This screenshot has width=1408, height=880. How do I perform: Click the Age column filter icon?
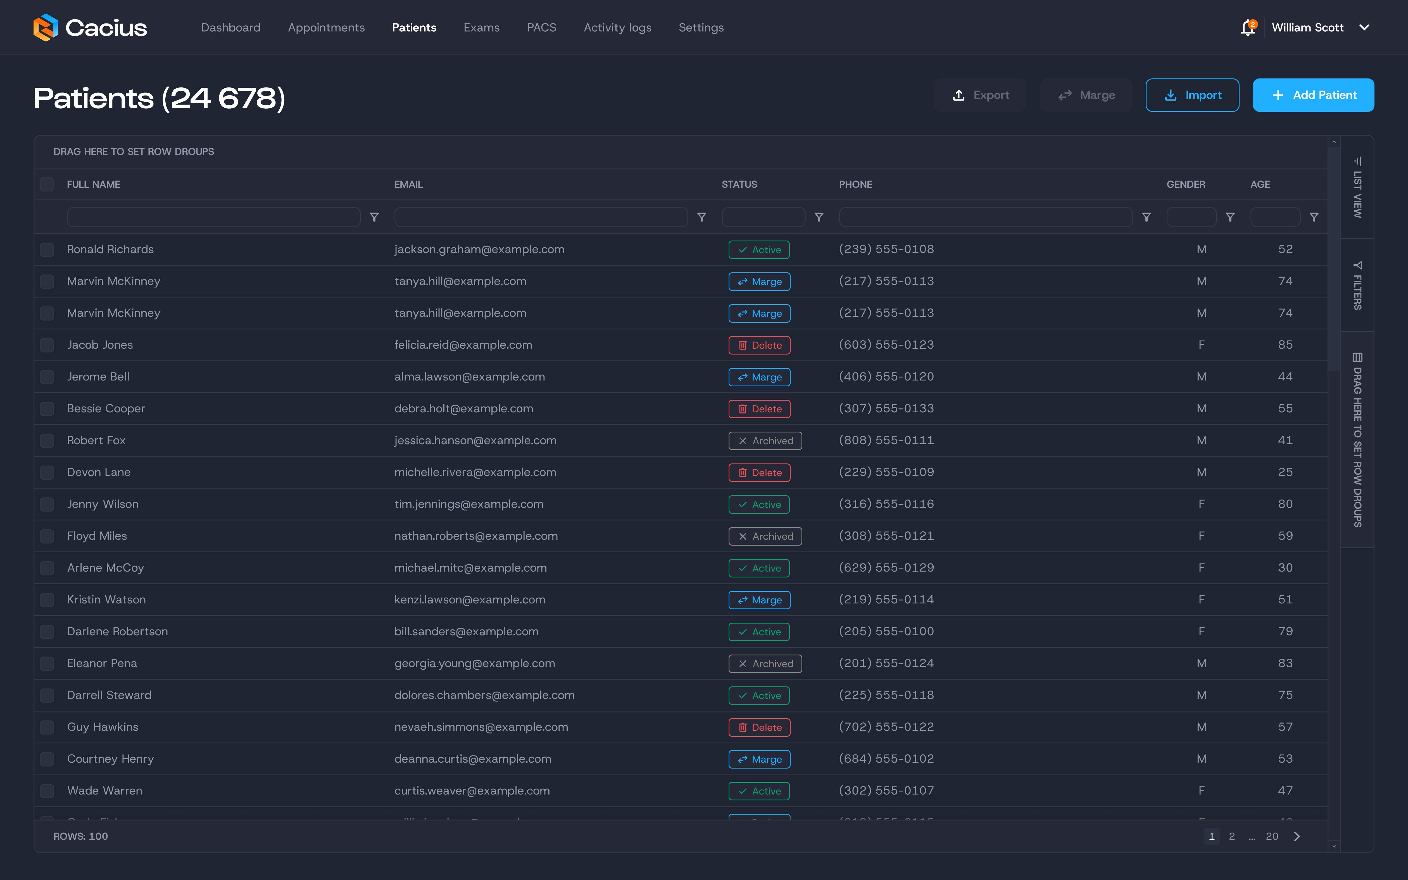pyautogui.click(x=1314, y=217)
